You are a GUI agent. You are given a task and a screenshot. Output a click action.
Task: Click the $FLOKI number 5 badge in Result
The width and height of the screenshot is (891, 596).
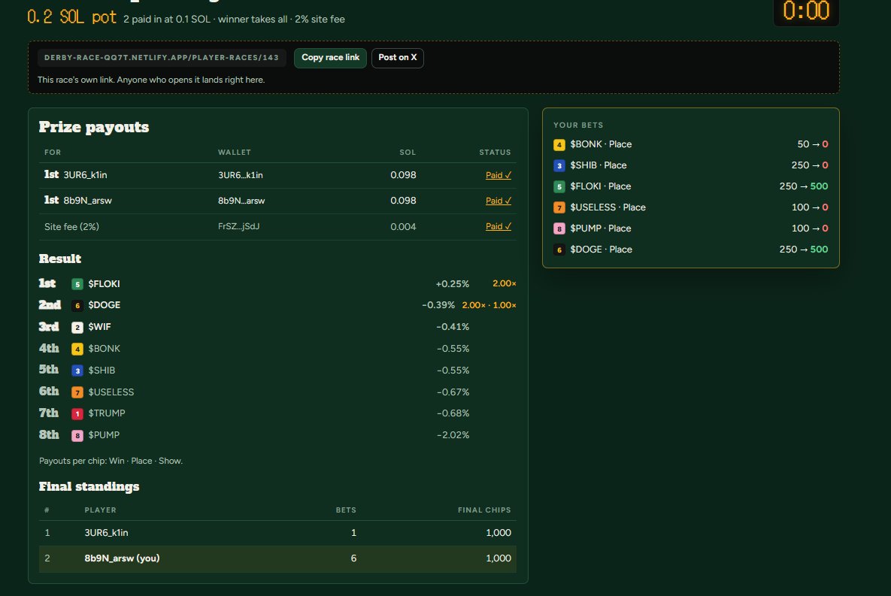pos(77,284)
